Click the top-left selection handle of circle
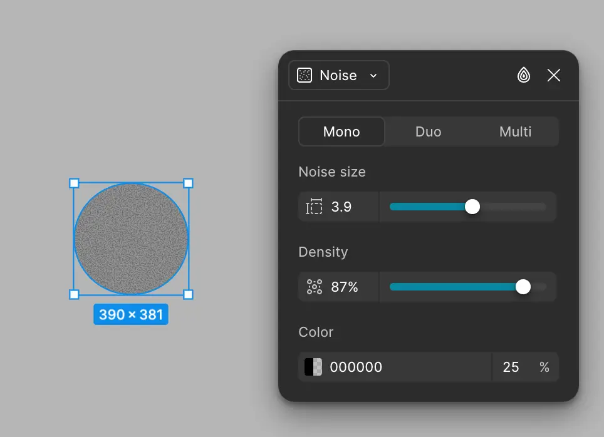This screenshot has height=437, width=604. click(74, 183)
